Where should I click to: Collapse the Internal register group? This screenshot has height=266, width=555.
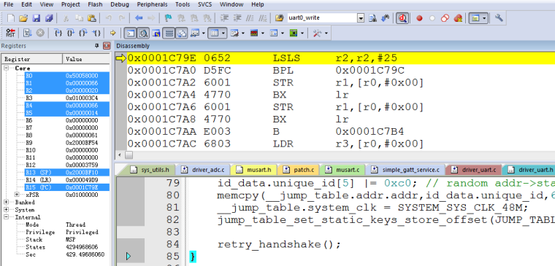tap(7, 217)
